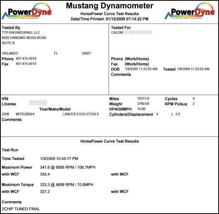Image resolution: width=219 pixels, height=214 pixels.
Task: Click the SUITE B line
Action: 8,43
